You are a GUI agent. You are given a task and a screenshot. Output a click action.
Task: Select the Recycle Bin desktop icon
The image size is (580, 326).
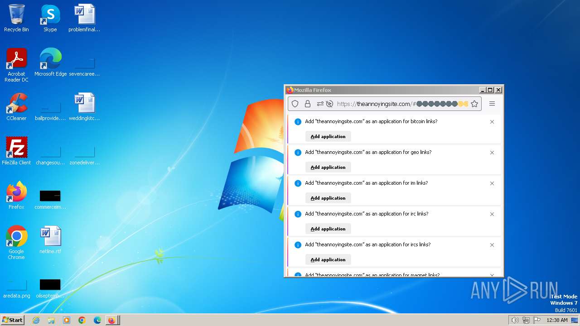16,18
